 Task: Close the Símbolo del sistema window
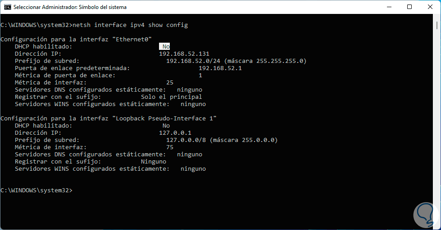[430, 7]
